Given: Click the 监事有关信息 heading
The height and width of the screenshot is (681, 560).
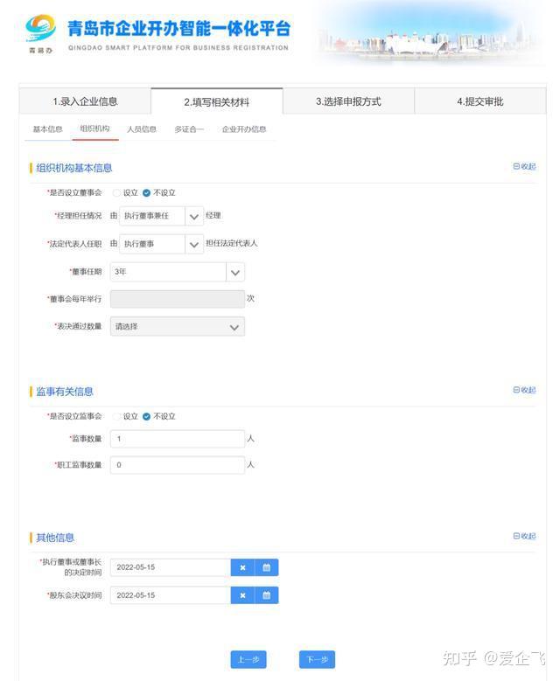Looking at the screenshot, I should (x=65, y=392).
